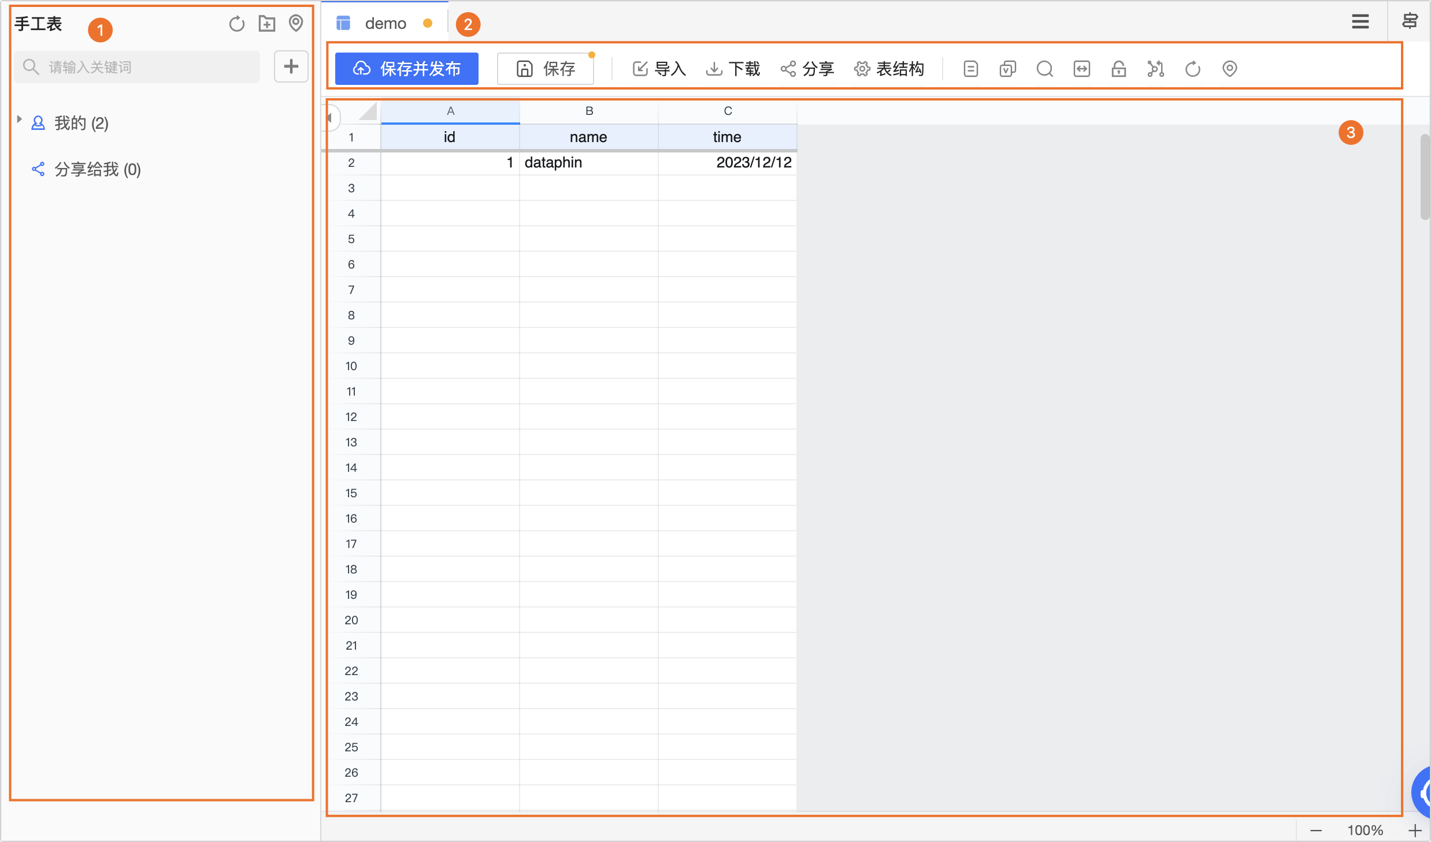Open the version copies icon in toolbar

[x=1007, y=69]
